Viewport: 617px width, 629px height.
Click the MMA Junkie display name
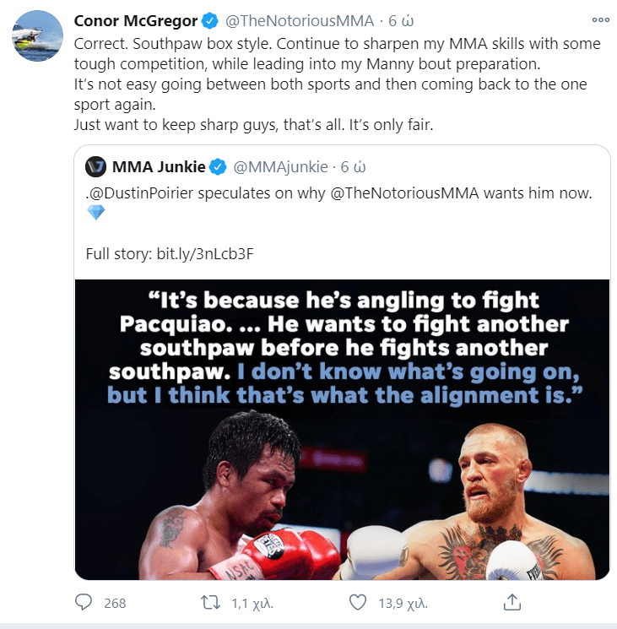coord(159,167)
